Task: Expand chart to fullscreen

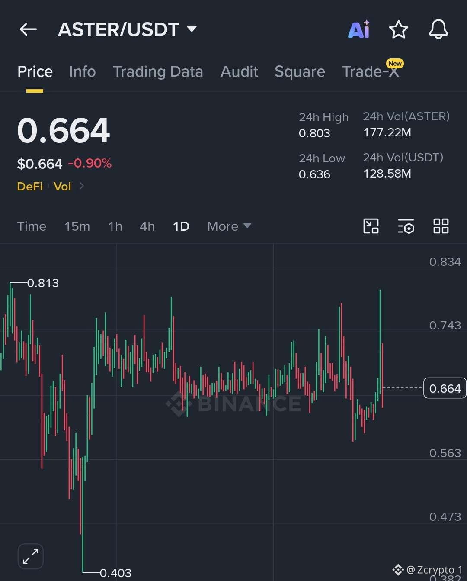Action: [x=30, y=556]
